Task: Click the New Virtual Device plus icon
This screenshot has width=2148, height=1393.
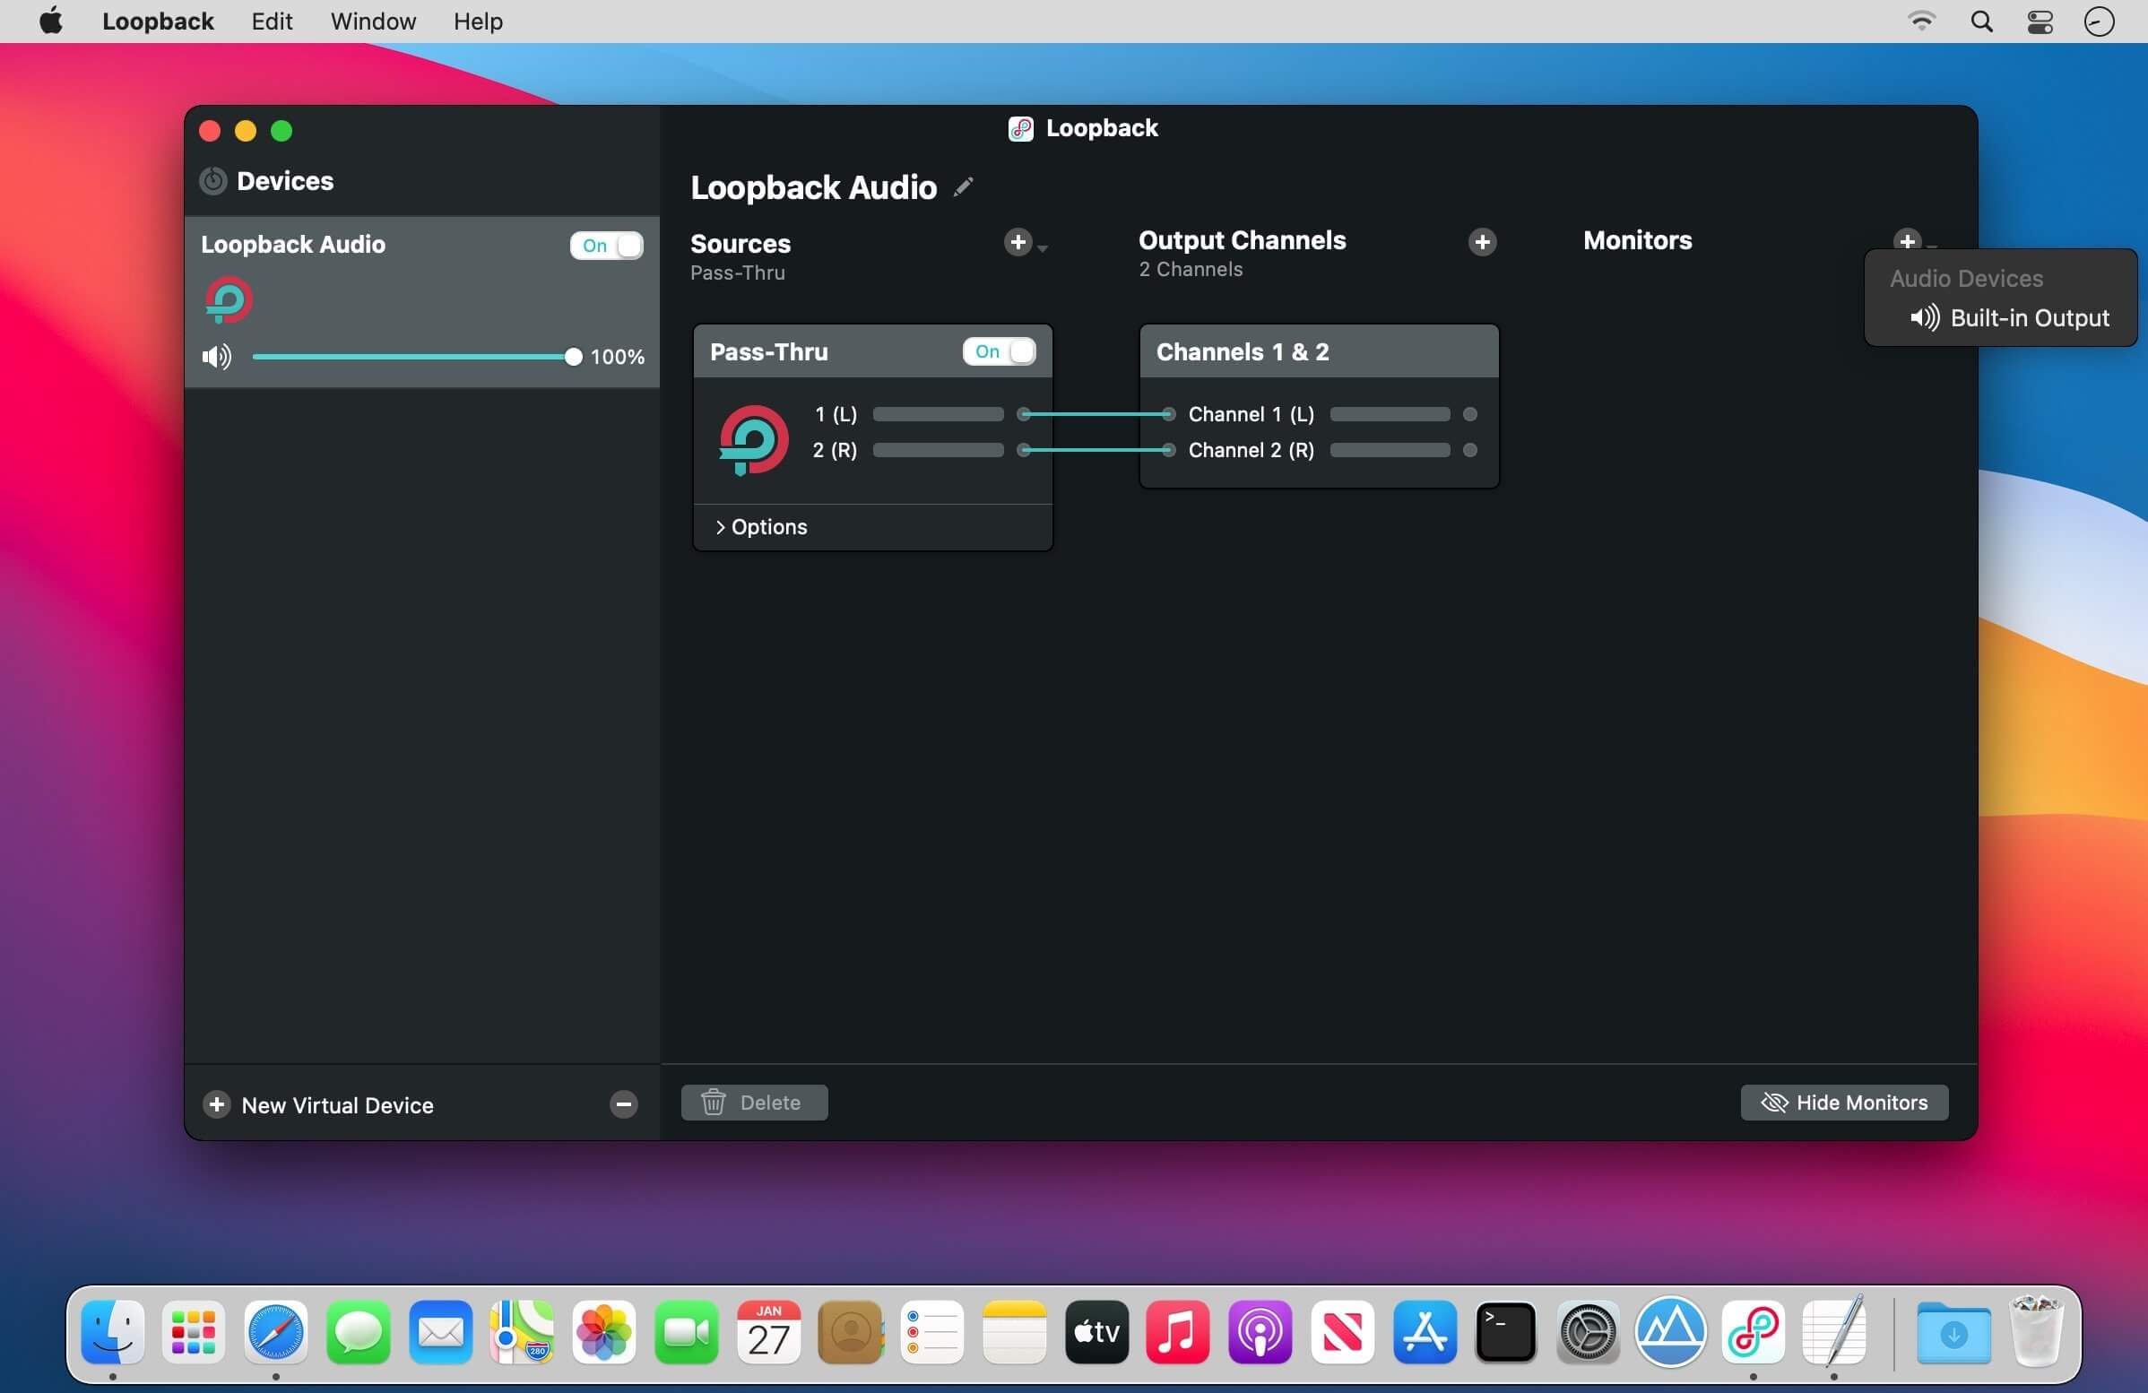Action: (214, 1105)
